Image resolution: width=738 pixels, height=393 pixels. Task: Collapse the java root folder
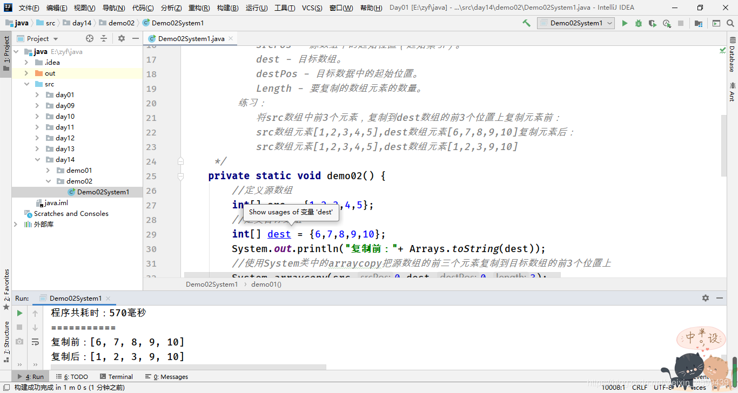pyautogui.click(x=16, y=52)
